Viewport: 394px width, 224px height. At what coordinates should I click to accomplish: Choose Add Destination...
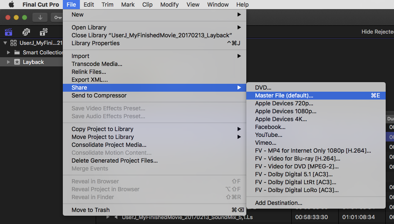[316, 203]
